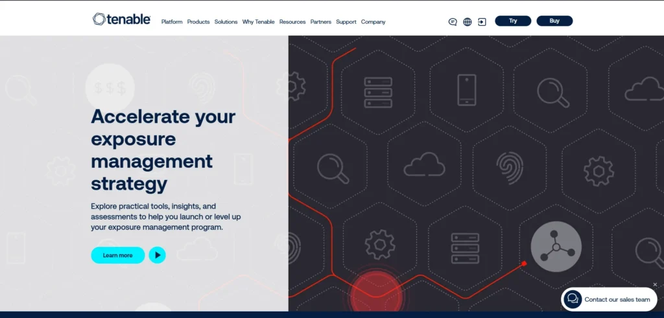Click the chat icon in sales widget
The image size is (664, 318).
[x=573, y=299]
